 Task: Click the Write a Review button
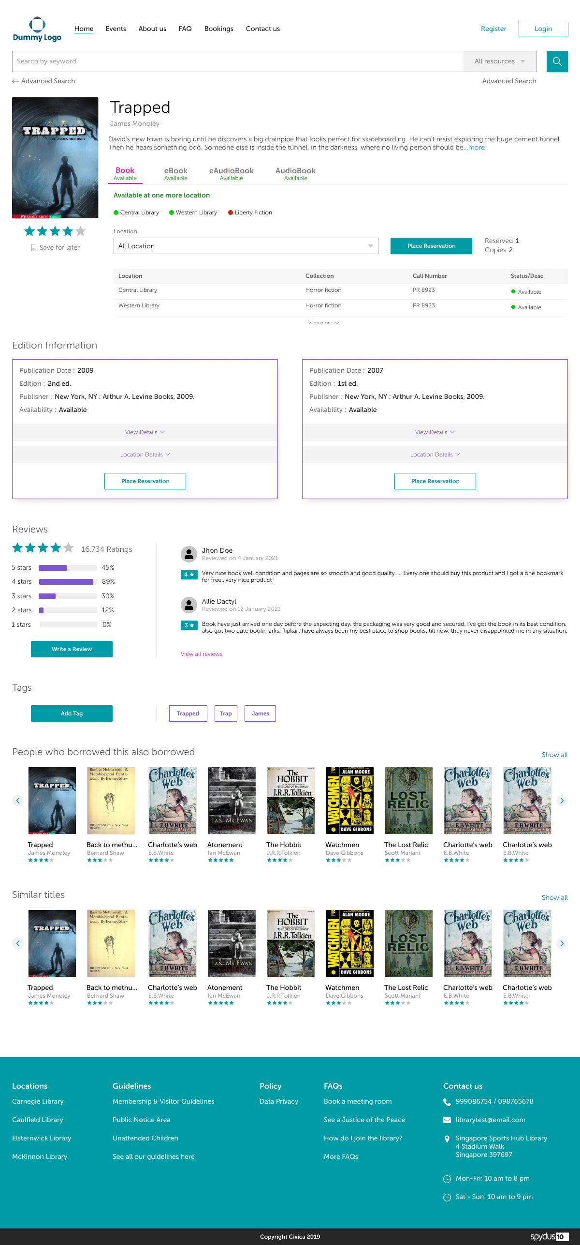tap(72, 649)
